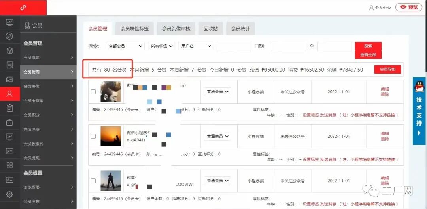Open the four-squares grid icon in sidebar
This screenshot has height=209, width=427.
pyautogui.click(x=10, y=165)
